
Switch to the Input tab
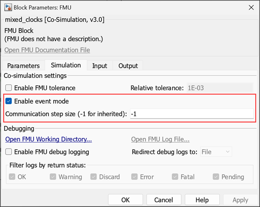[100, 66]
